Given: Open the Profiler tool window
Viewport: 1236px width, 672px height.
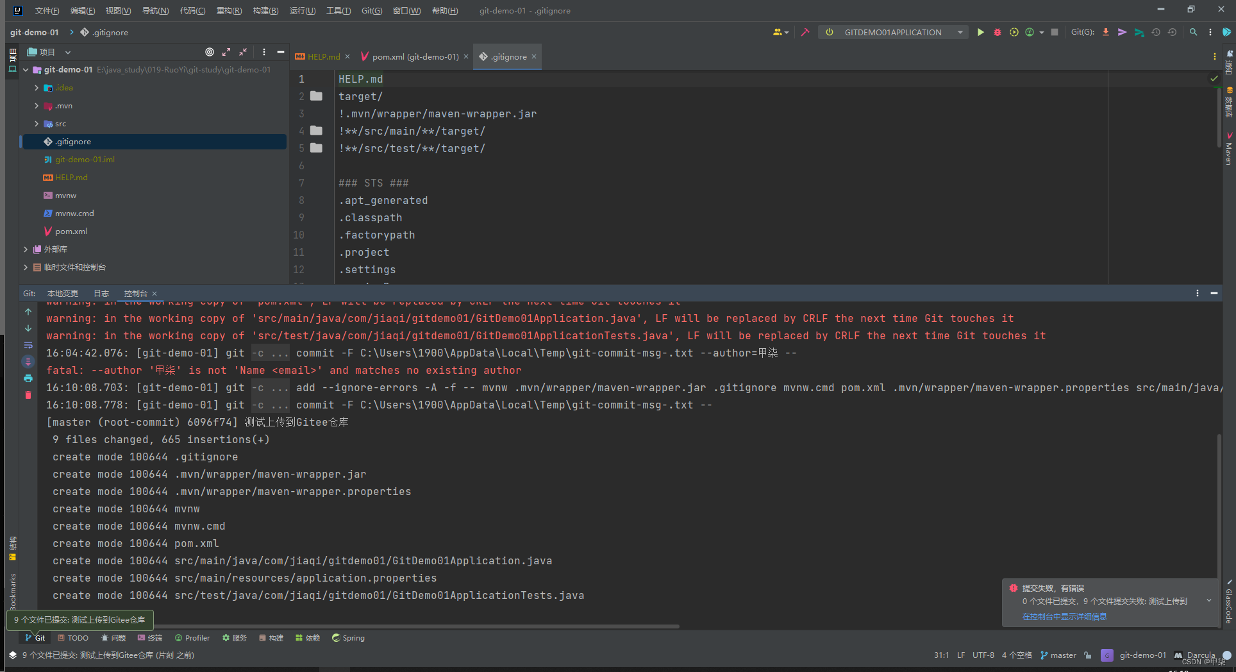Looking at the screenshot, I should click(x=192, y=638).
